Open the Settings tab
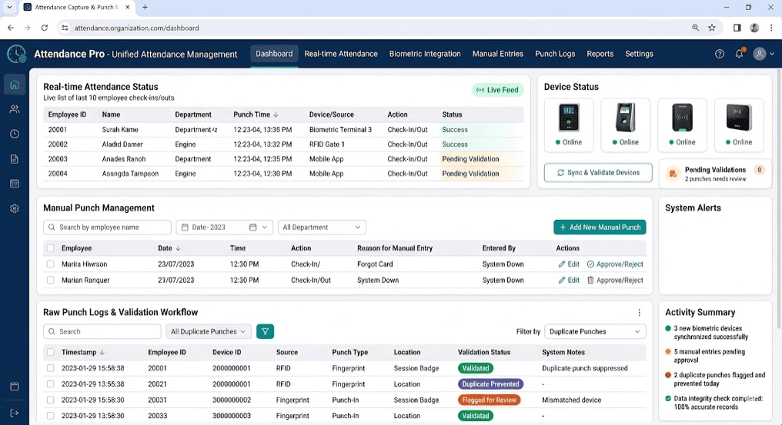This screenshot has width=782, height=425. point(639,54)
